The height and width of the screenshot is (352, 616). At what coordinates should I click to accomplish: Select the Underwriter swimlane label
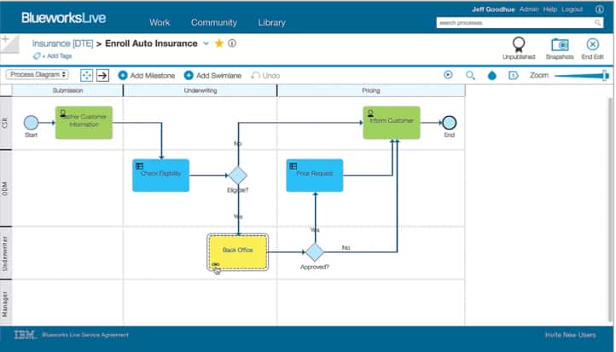5,253
